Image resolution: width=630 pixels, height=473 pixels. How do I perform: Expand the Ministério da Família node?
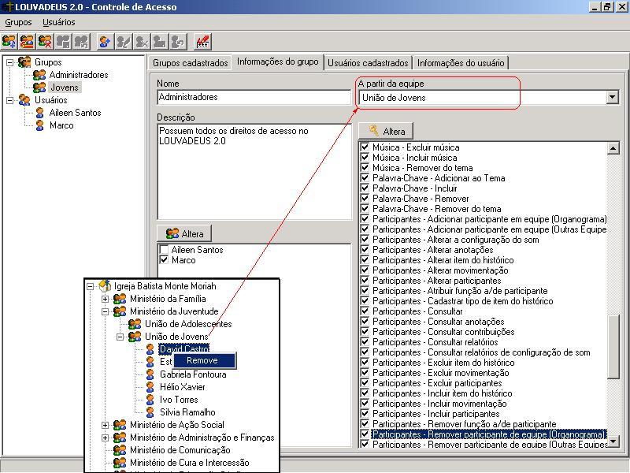[x=105, y=299]
